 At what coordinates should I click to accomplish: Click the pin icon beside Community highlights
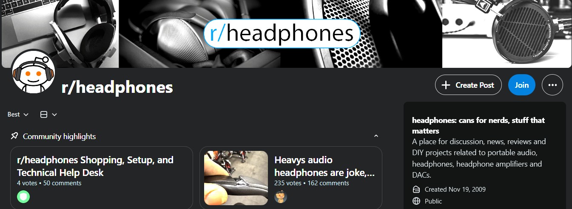(x=14, y=136)
